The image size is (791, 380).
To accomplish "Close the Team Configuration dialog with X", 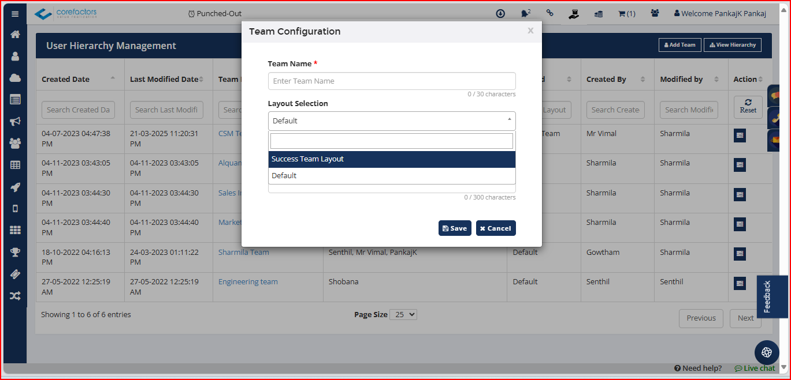I will [530, 31].
